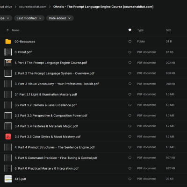The image size is (187, 187).
Task: Select the 00-Resources folder name
Action: (25, 42)
